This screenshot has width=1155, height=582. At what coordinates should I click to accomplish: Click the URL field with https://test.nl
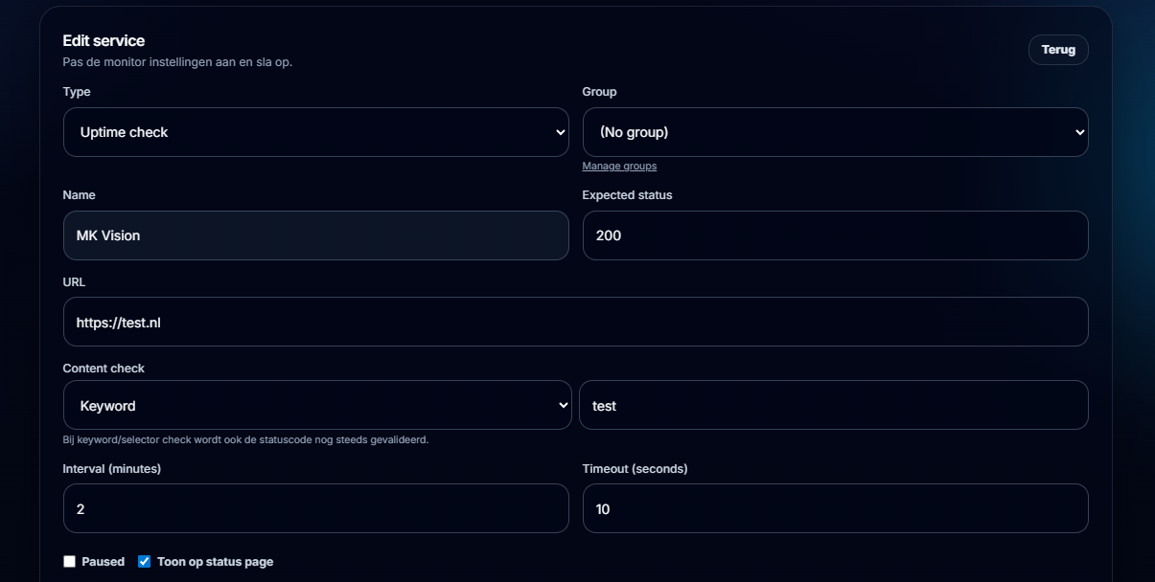click(x=575, y=323)
